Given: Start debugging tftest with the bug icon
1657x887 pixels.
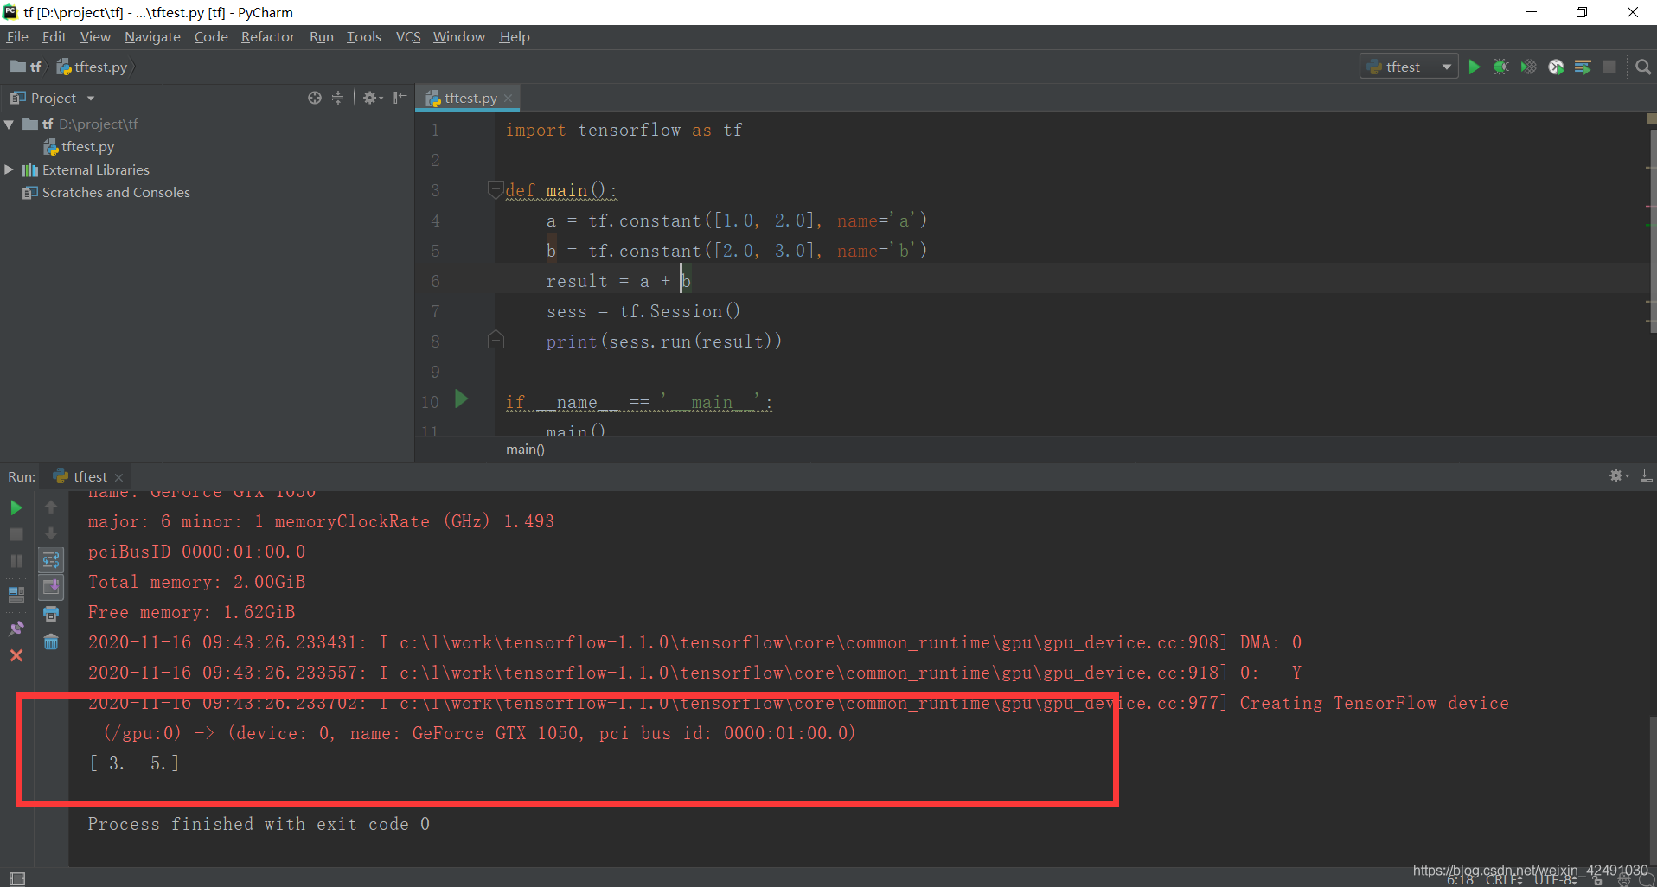Looking at the screenshot, I should pyautogui.click(x=1501, y=67).
